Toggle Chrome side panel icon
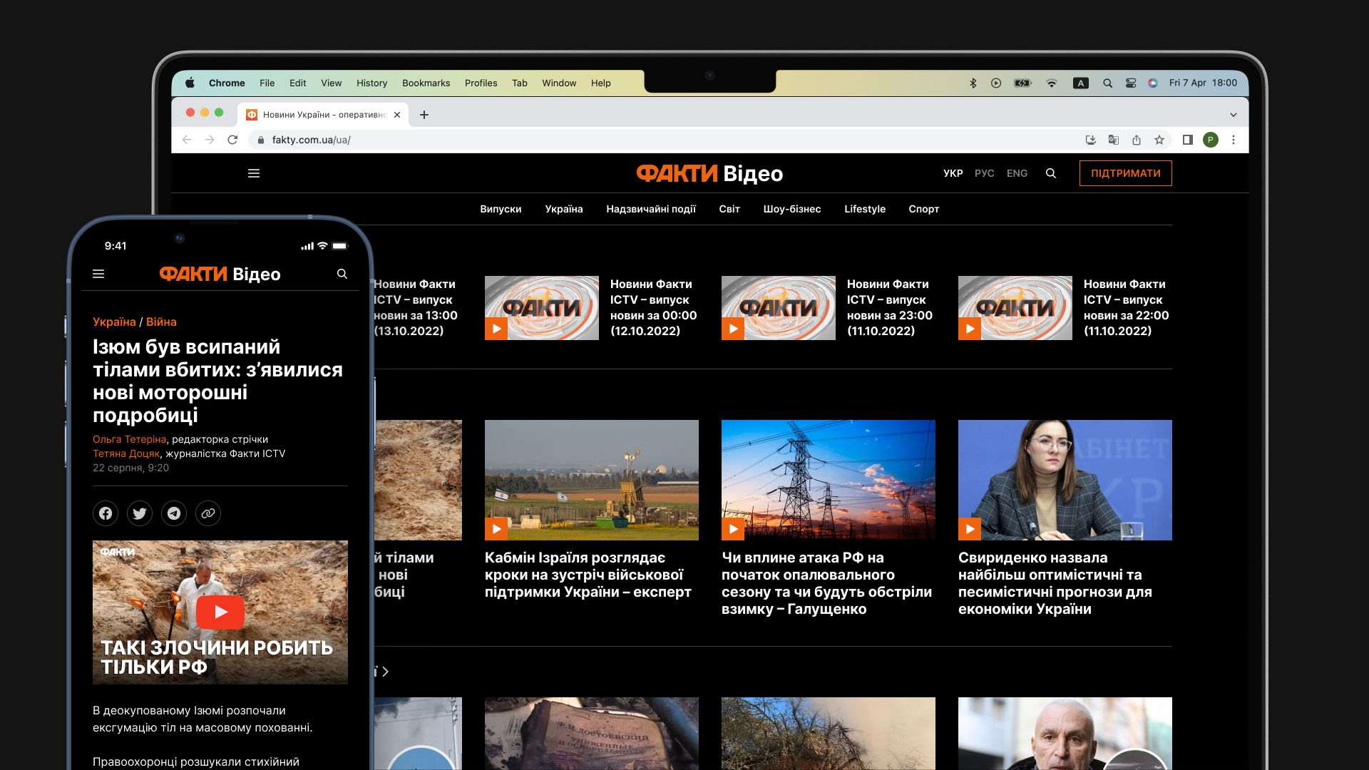1369x770 pixels. coord(1187,140)
